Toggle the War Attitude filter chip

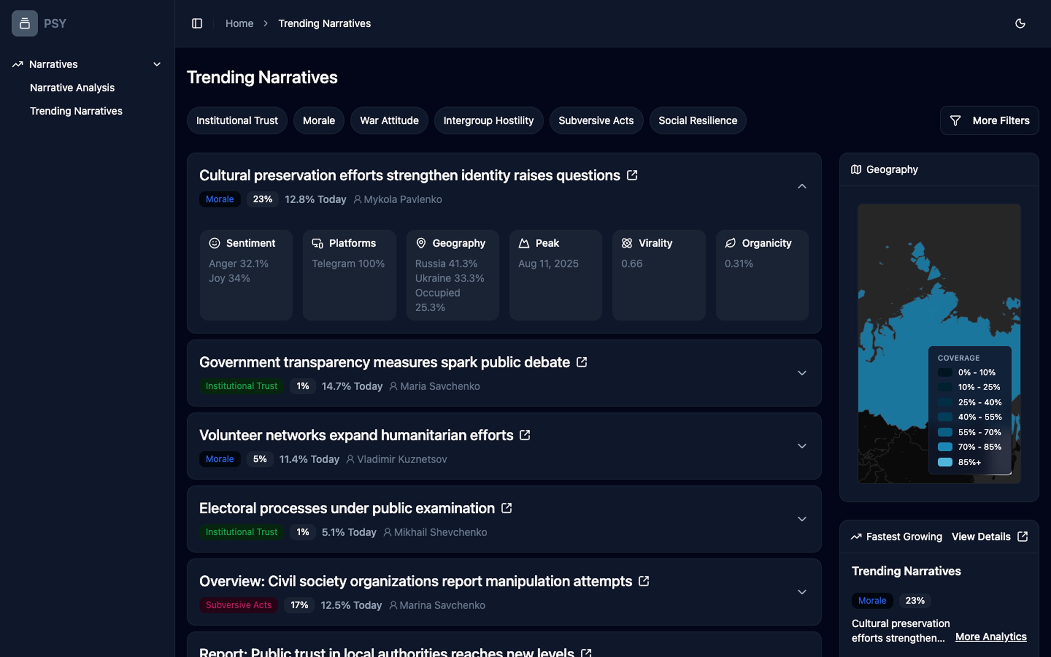coord(389,120)
